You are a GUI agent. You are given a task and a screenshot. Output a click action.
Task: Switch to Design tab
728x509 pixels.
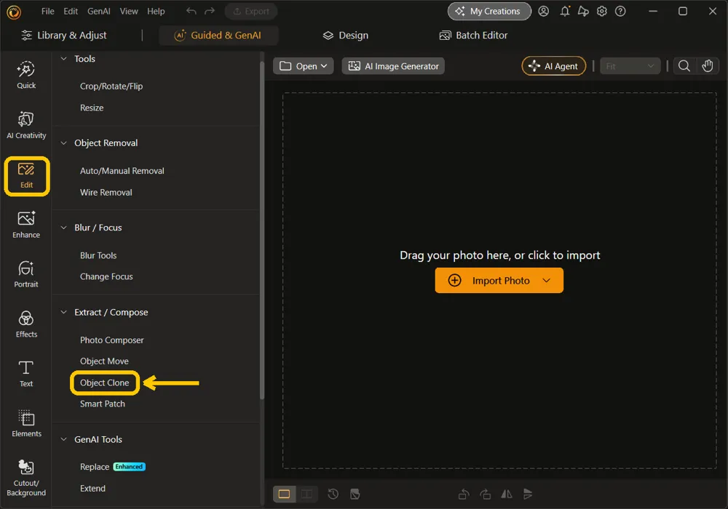(x=346, y=35)
